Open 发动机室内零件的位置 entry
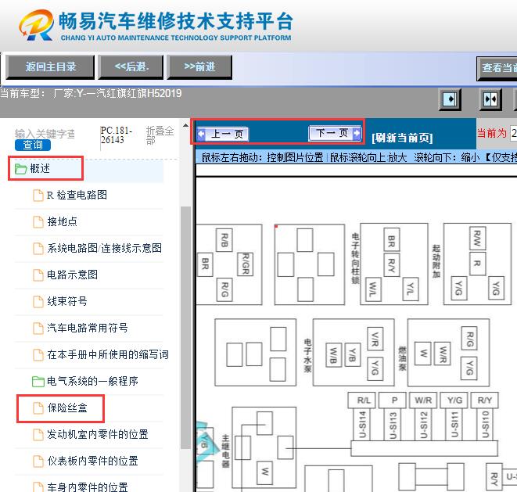The image size is (517, 492). click(98, 434)
